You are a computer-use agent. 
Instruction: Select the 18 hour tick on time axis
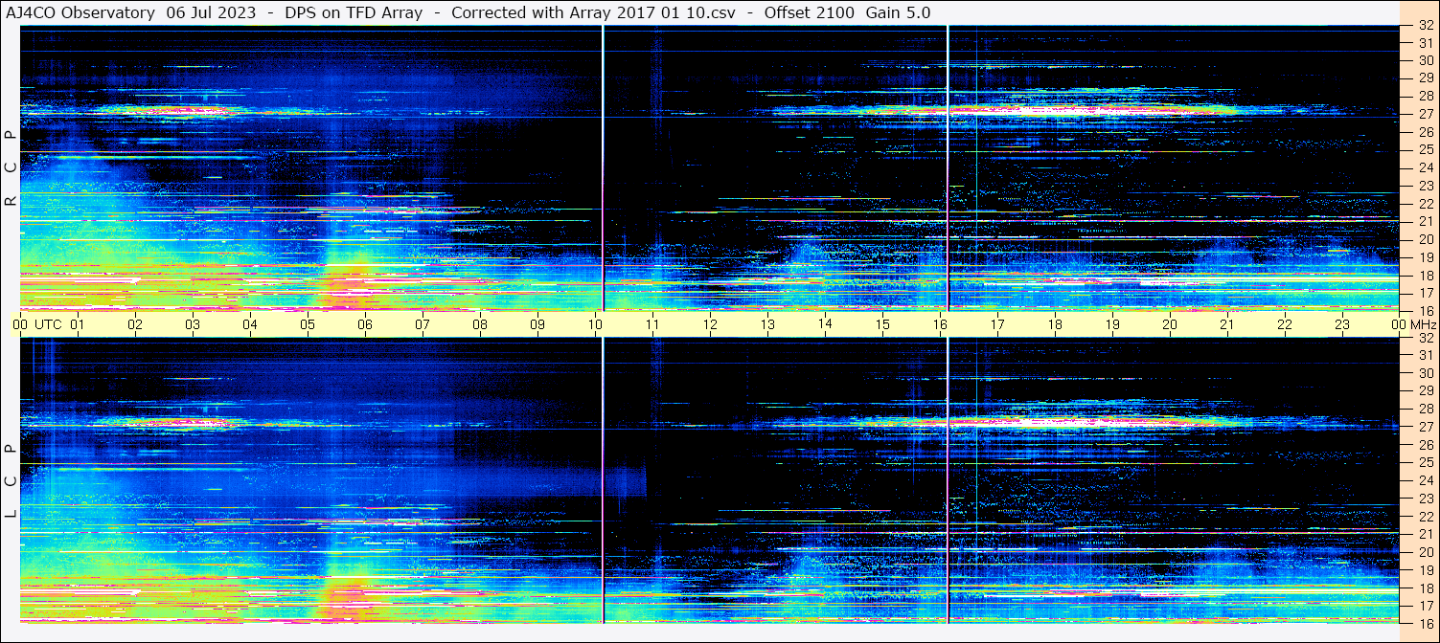pos(1055,324)
